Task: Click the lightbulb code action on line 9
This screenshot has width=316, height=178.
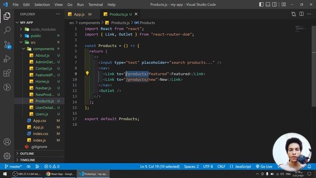Action: pos(87,73)
